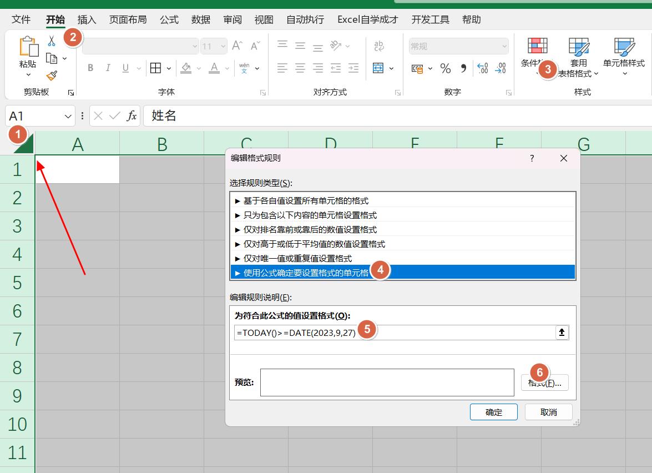Select rule type 只为包含以下内容的单元格设置格式
The image size is (652, 473).
[x=402, y=215]
